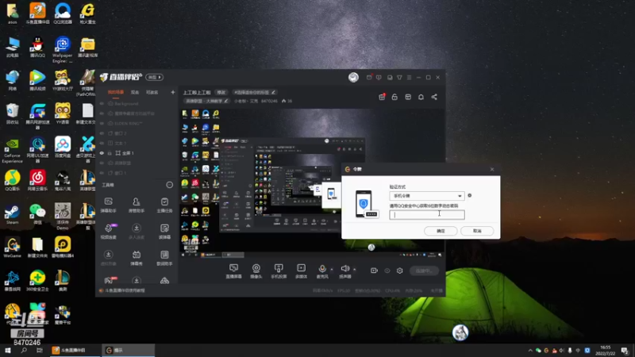Switch to the 我的场景 scene tab
This screenshot has height=357, width=635.
click(x=116, y=92)
